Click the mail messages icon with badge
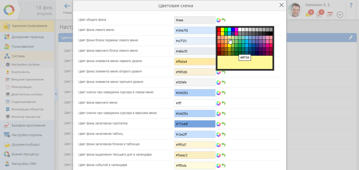The width and height of the screenshot is (359, 170). (309, 14)
